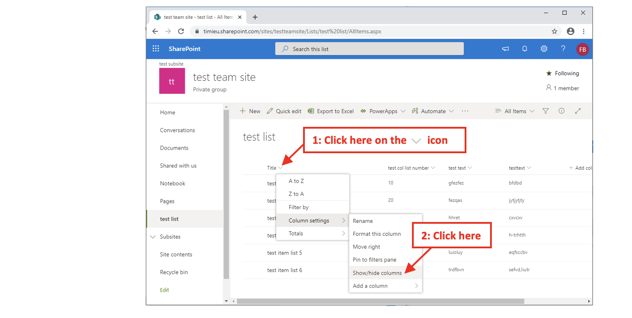Open the details pane info icon
Viewport: 632px width, 318px height.
pyautogui.click(x=561, y=111)
